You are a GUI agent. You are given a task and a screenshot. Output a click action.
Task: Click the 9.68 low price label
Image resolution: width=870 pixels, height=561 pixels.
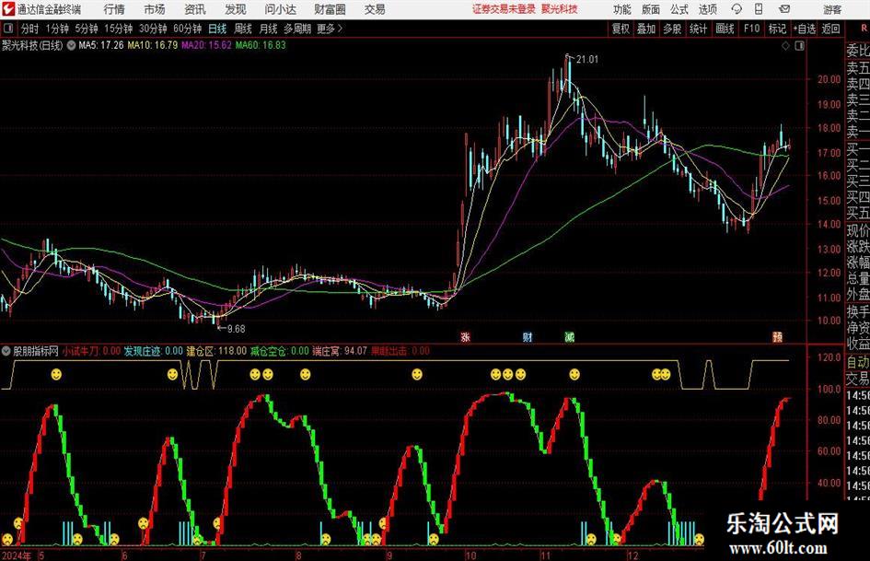(237, 329)
